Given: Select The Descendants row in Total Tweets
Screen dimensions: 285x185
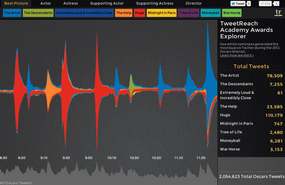Looking at the screenshot, I should coord(251,84).
